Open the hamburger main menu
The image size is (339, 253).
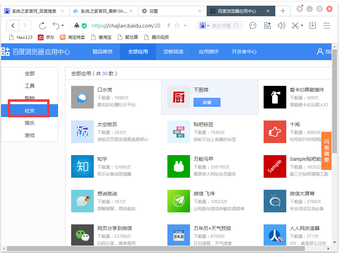[327, 26]
